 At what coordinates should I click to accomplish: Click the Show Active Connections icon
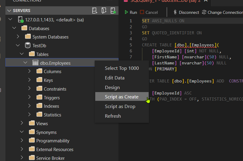click(113, 11)
